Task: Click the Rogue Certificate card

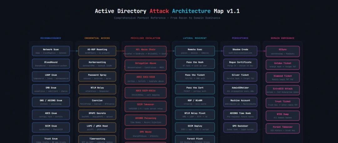Action: tap(240, 64)
